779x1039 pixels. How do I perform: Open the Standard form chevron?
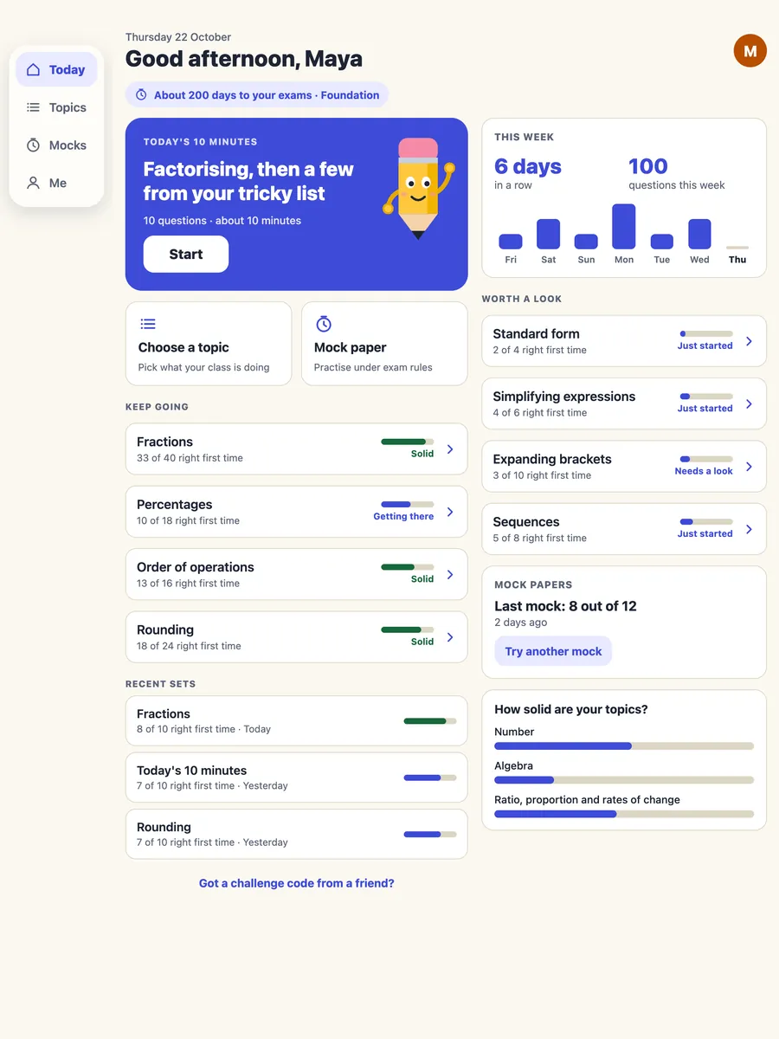coord(750,341)
